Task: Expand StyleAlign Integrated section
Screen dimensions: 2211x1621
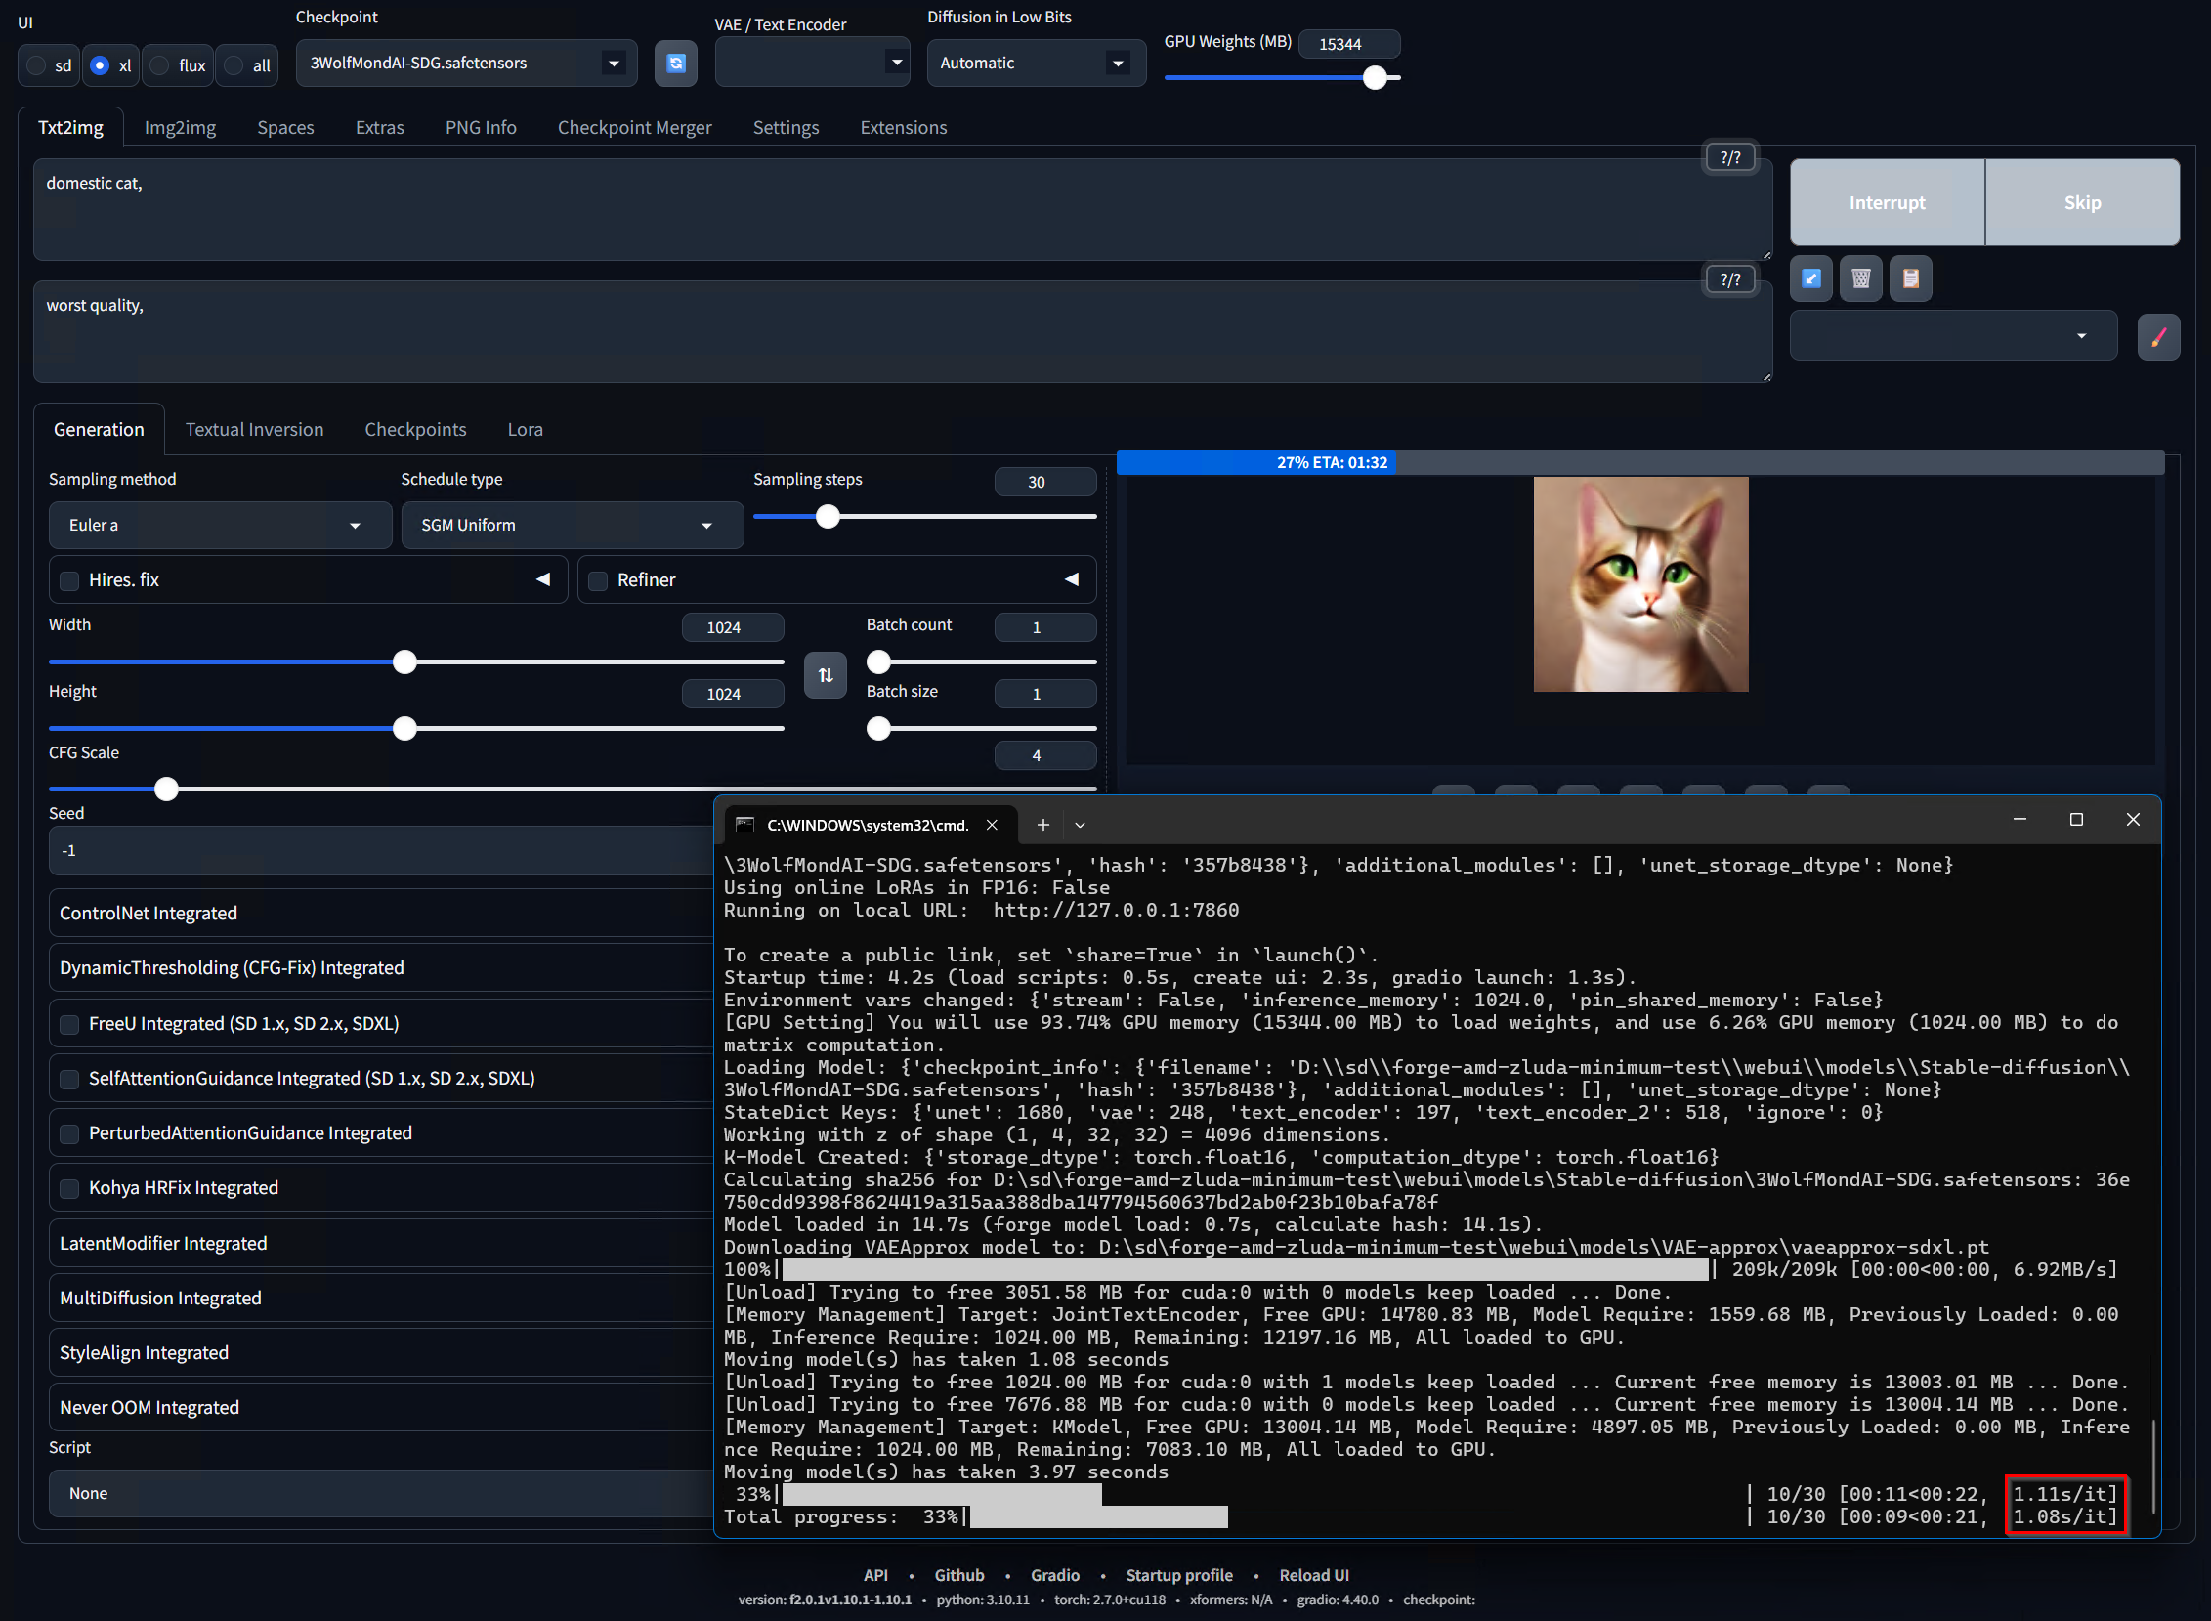Action: pyautogui.click(x=383, y=1354)
